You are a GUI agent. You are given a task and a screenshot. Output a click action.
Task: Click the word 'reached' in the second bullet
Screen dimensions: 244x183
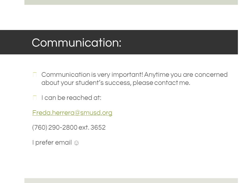79,98
